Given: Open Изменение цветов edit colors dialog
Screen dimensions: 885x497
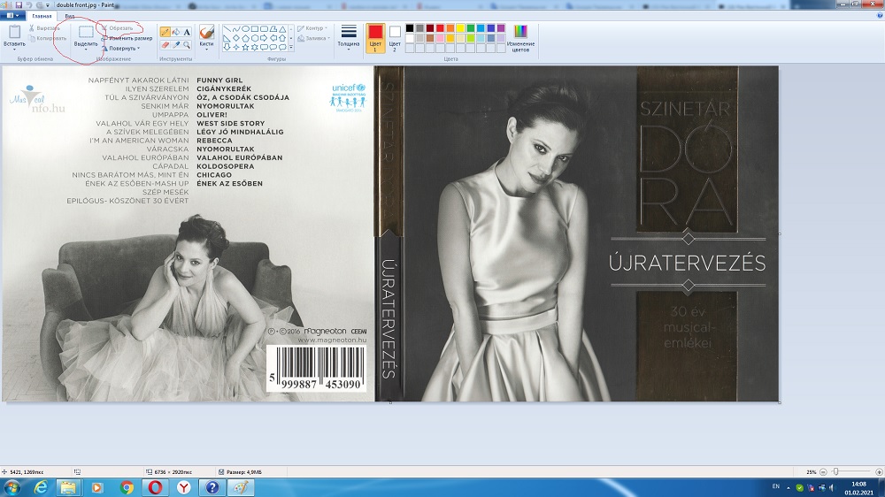Looking at the screenshot, I should tap(520, 38).
